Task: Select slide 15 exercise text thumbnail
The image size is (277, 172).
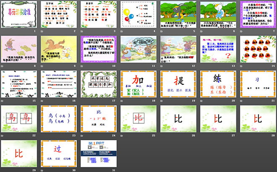Action: tap(19, 84)
